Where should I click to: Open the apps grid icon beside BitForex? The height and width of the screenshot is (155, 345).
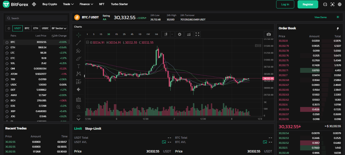point(34,4)
